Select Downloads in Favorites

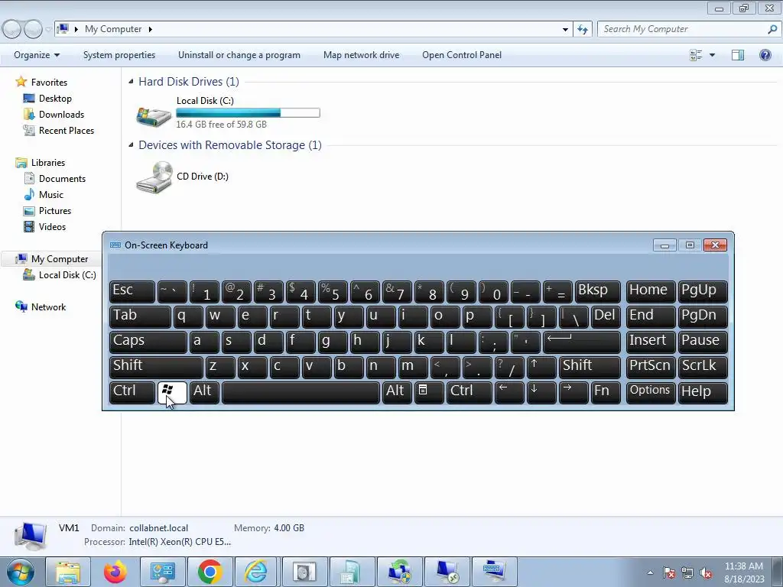click(x=61, y=115)
